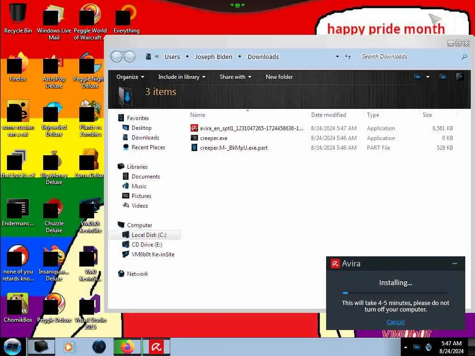Open the Big Money Deluxe desktop icon
475x356 pixels.
click(x=54, y=167)
